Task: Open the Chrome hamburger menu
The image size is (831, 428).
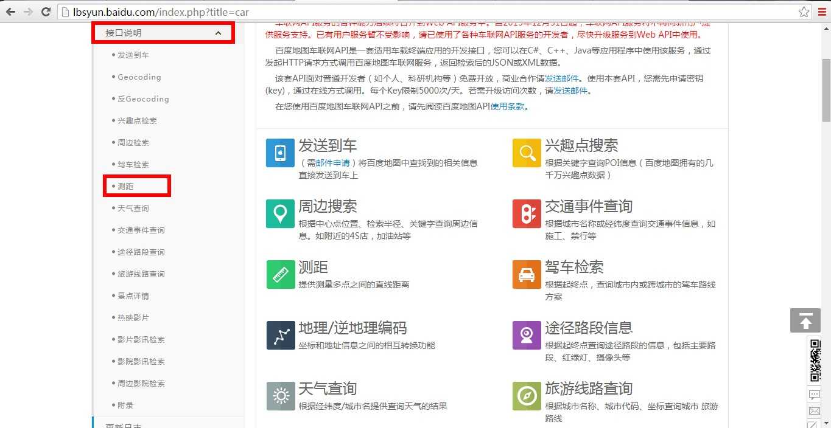Action: point(822,12)
